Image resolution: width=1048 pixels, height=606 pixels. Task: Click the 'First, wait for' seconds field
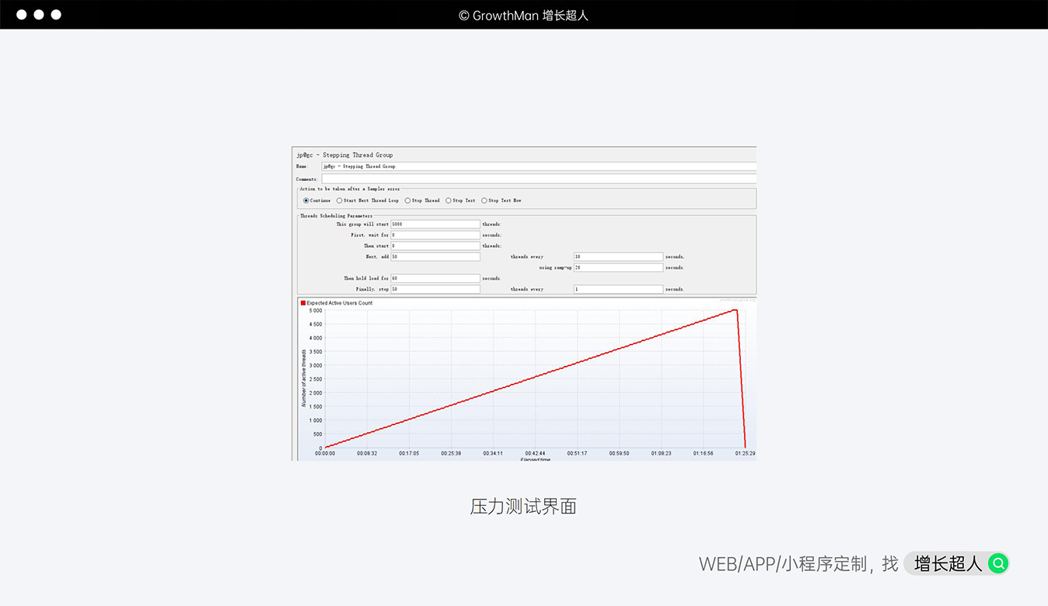pos(435,235)
